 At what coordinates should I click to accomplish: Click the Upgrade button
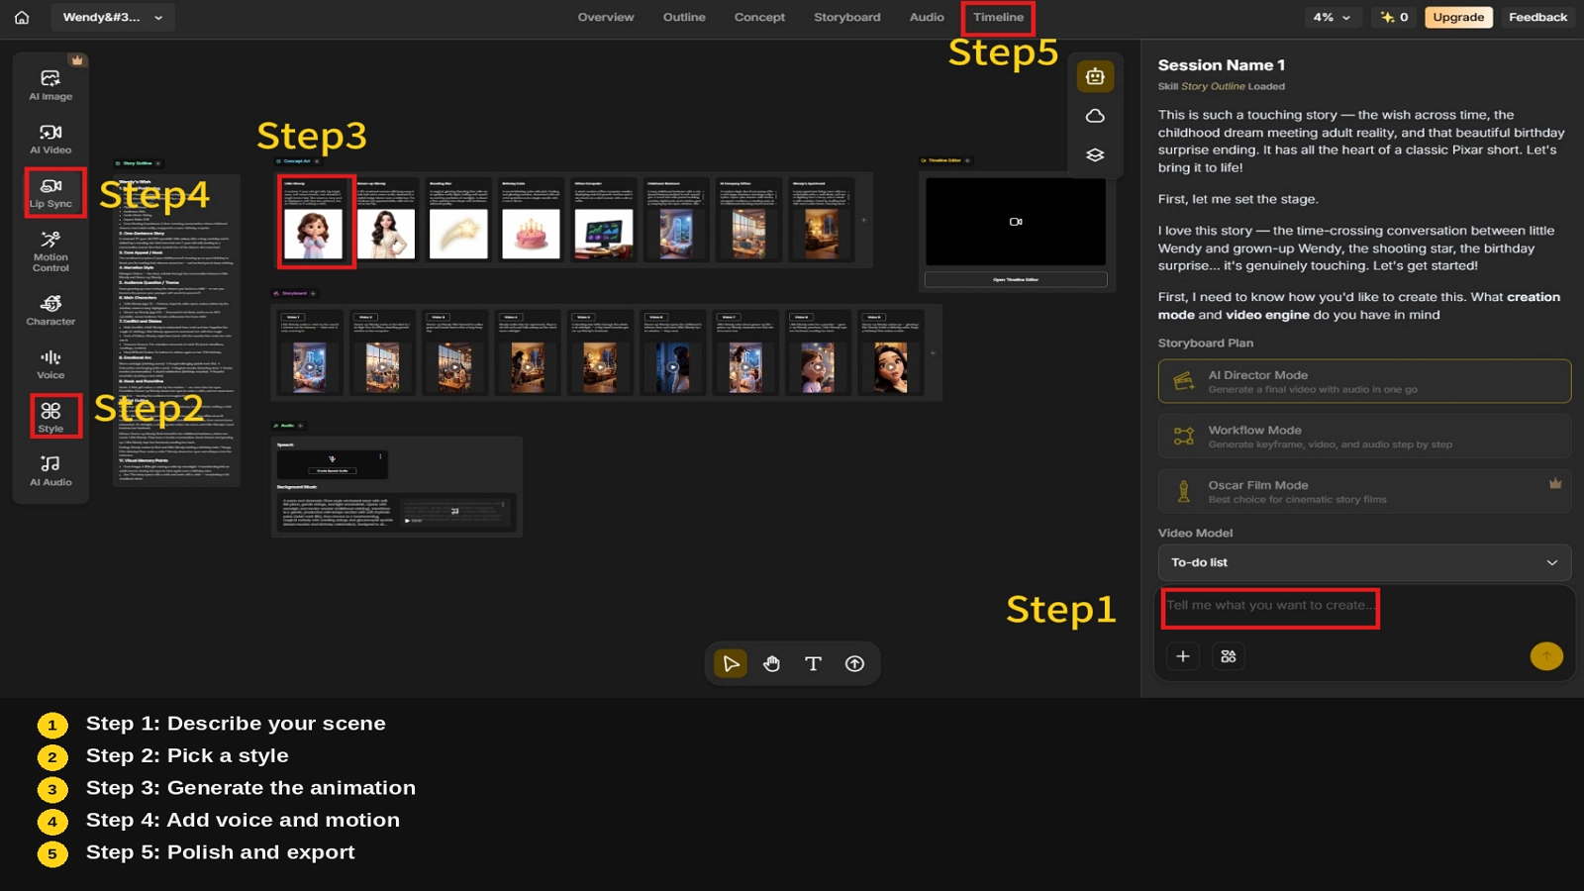tap(1458, 17)
